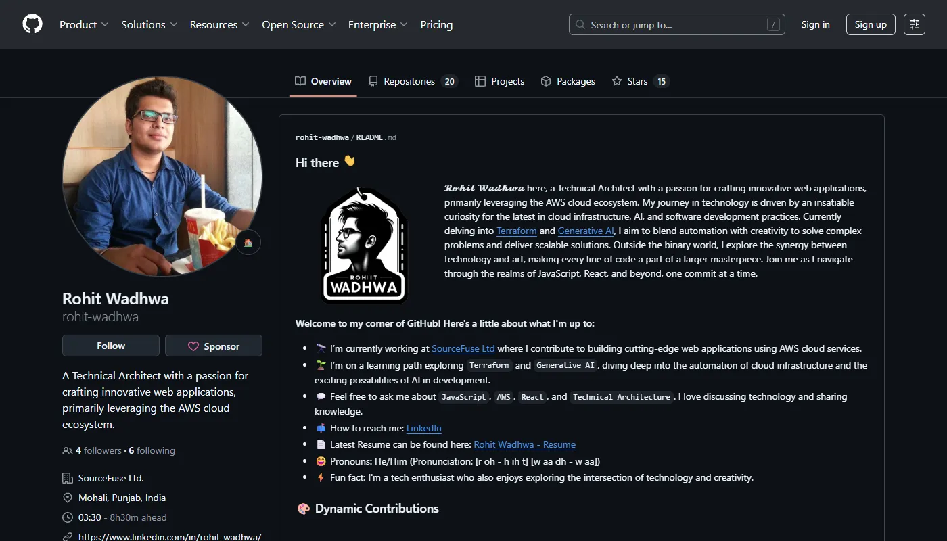
Task: Open the Generative AI link
Action: coord(586,231)
